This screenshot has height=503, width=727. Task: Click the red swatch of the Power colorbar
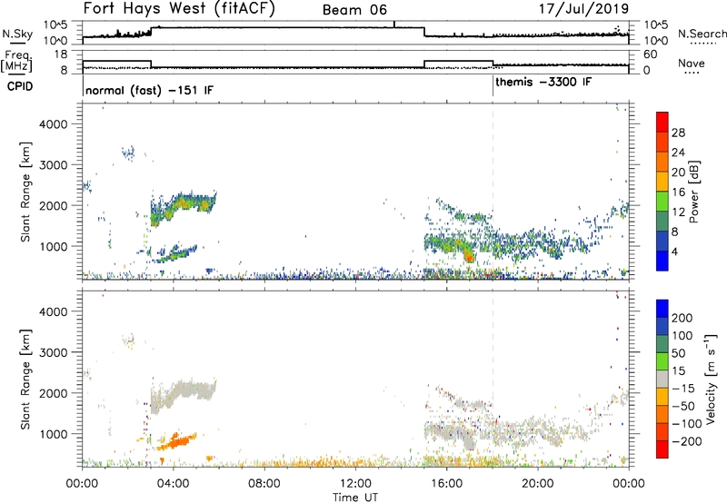click(662, 122)
